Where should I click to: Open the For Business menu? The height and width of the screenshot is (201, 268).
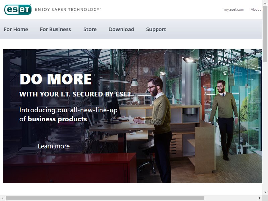pos(55,29)
